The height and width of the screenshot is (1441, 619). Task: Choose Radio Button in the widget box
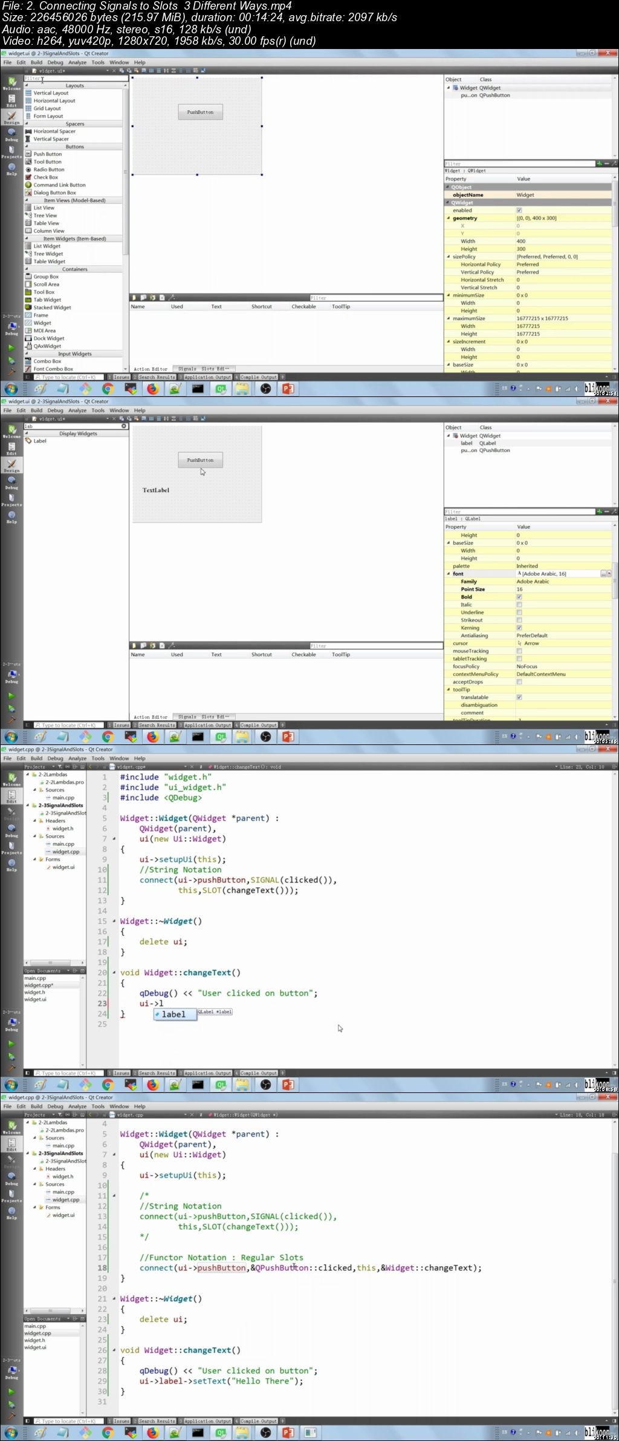(x=48, y=169)
